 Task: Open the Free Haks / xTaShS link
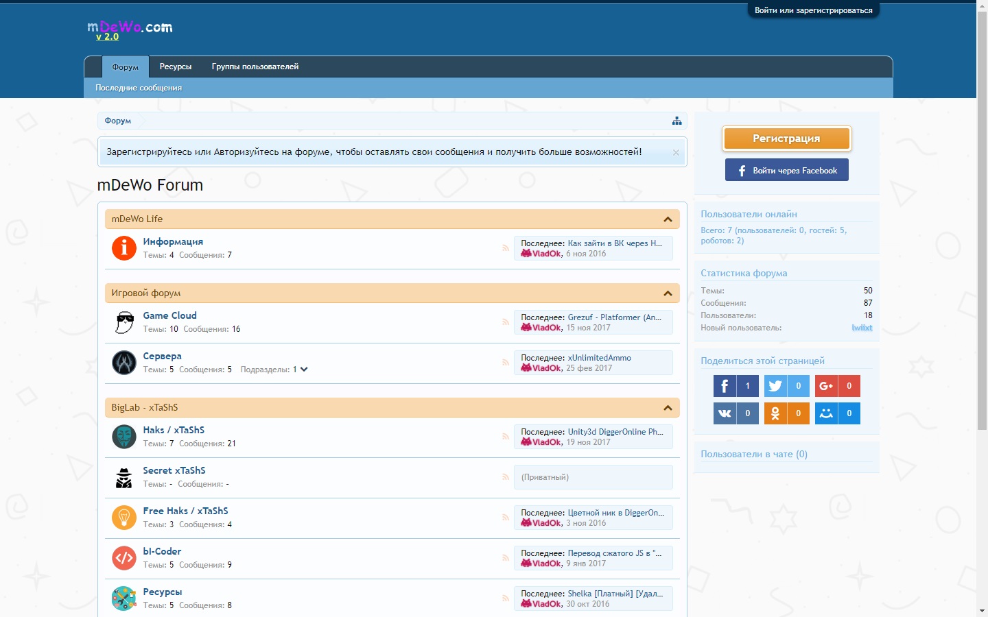[185, 511]
